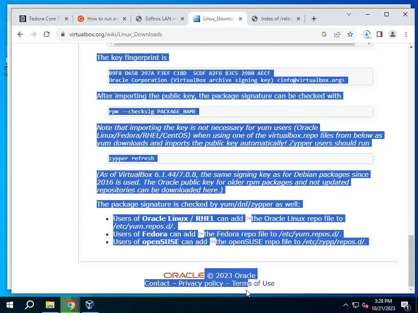This screenshot has height=313, width=418.
Task: Switch to the Fedora Core tab
Action: [40, 19]
